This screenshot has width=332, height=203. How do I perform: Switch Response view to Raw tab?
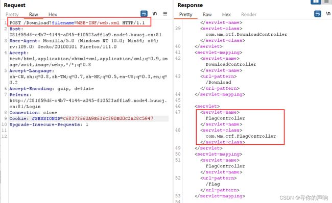207,14
